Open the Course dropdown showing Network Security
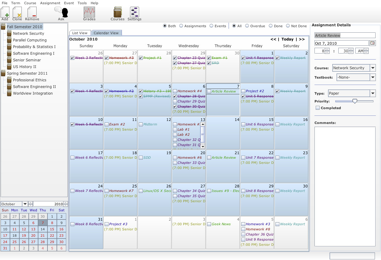381x260 pixels. point(373,68)
